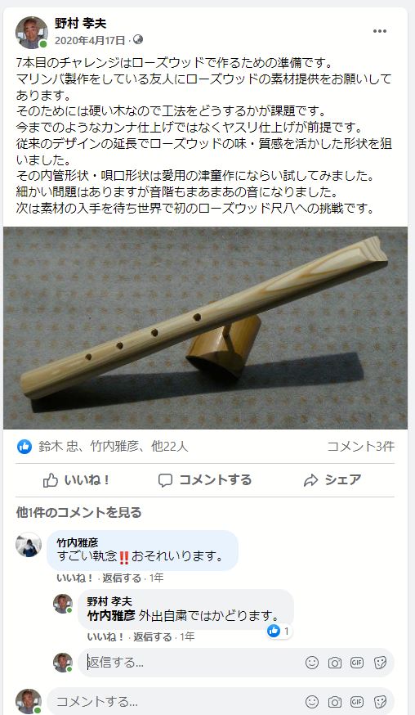Like the post with いいね！ button
Viewport: 415px width, 715px height.
click(x=77, y=479)
